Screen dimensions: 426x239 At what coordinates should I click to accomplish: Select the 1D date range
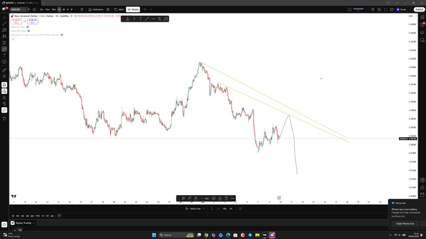[13, 216]
